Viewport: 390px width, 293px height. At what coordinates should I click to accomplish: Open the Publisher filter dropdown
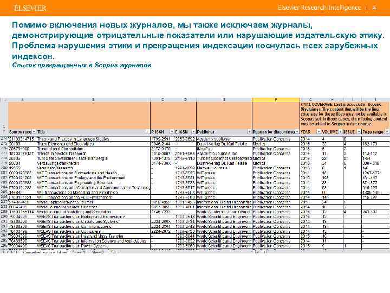249,131
